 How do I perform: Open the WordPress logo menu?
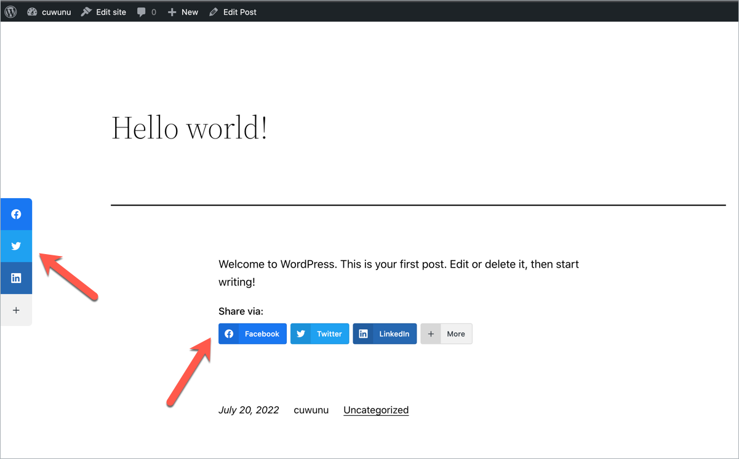click(x=10, y=12)
